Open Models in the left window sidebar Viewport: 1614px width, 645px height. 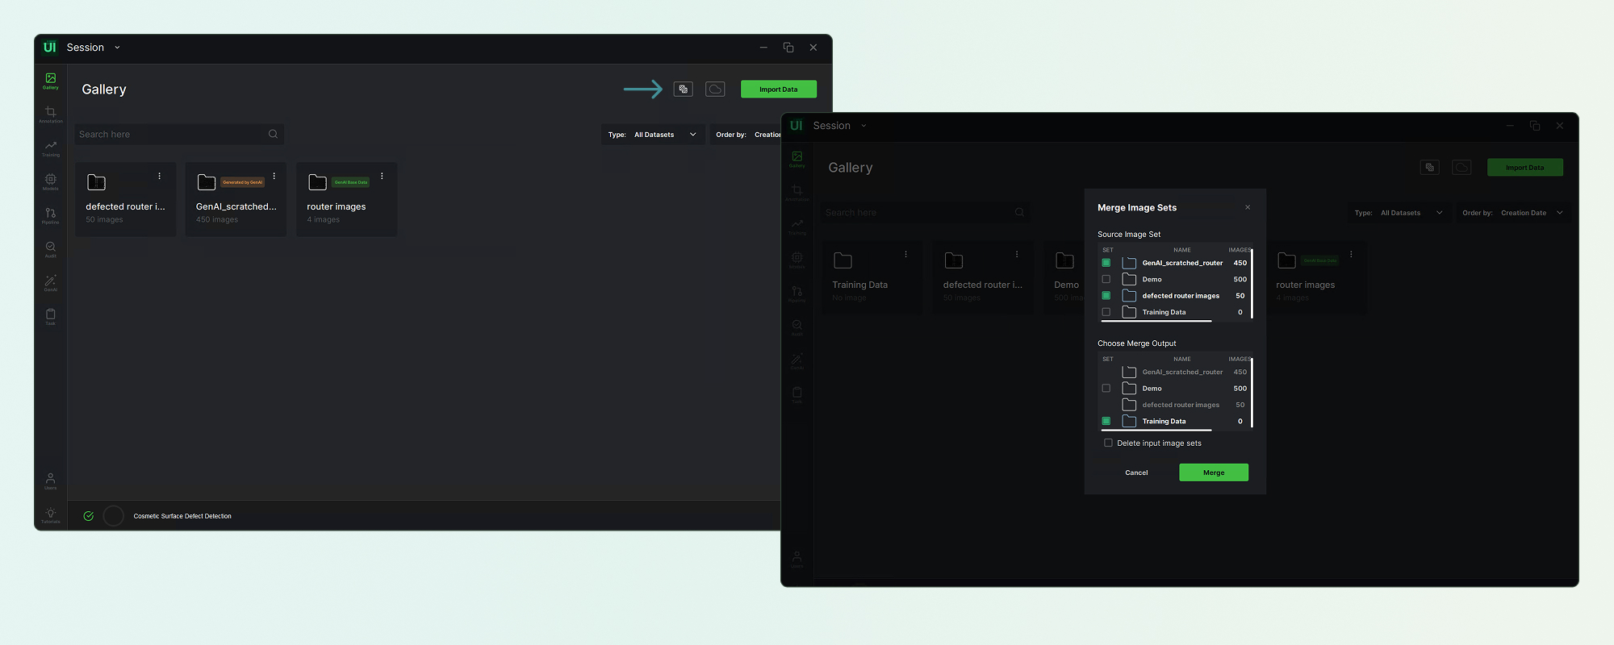pos(50,182)
